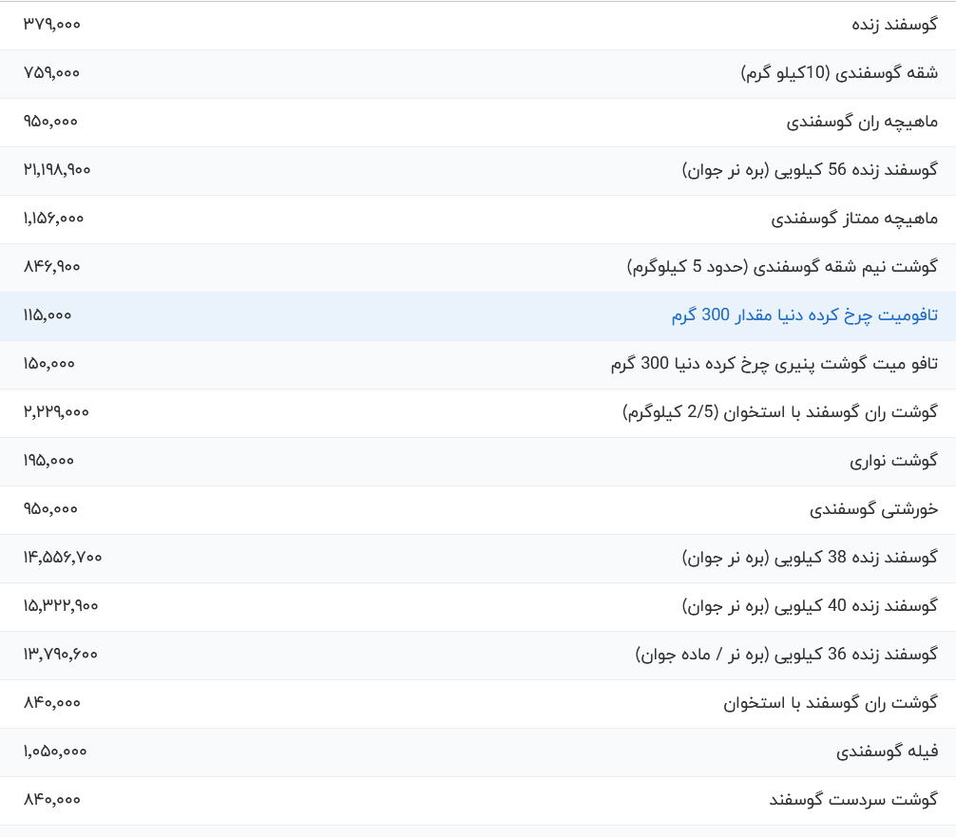The height and width of the screenshot is (837, 956).
Task: Open گوسفند زنده 40 کیلویی link
Action: pos(810,606)
